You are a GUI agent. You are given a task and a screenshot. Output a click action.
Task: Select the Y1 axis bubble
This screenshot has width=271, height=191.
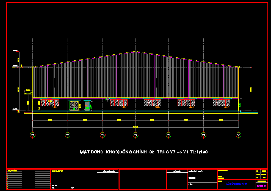[x=239, y=135]
